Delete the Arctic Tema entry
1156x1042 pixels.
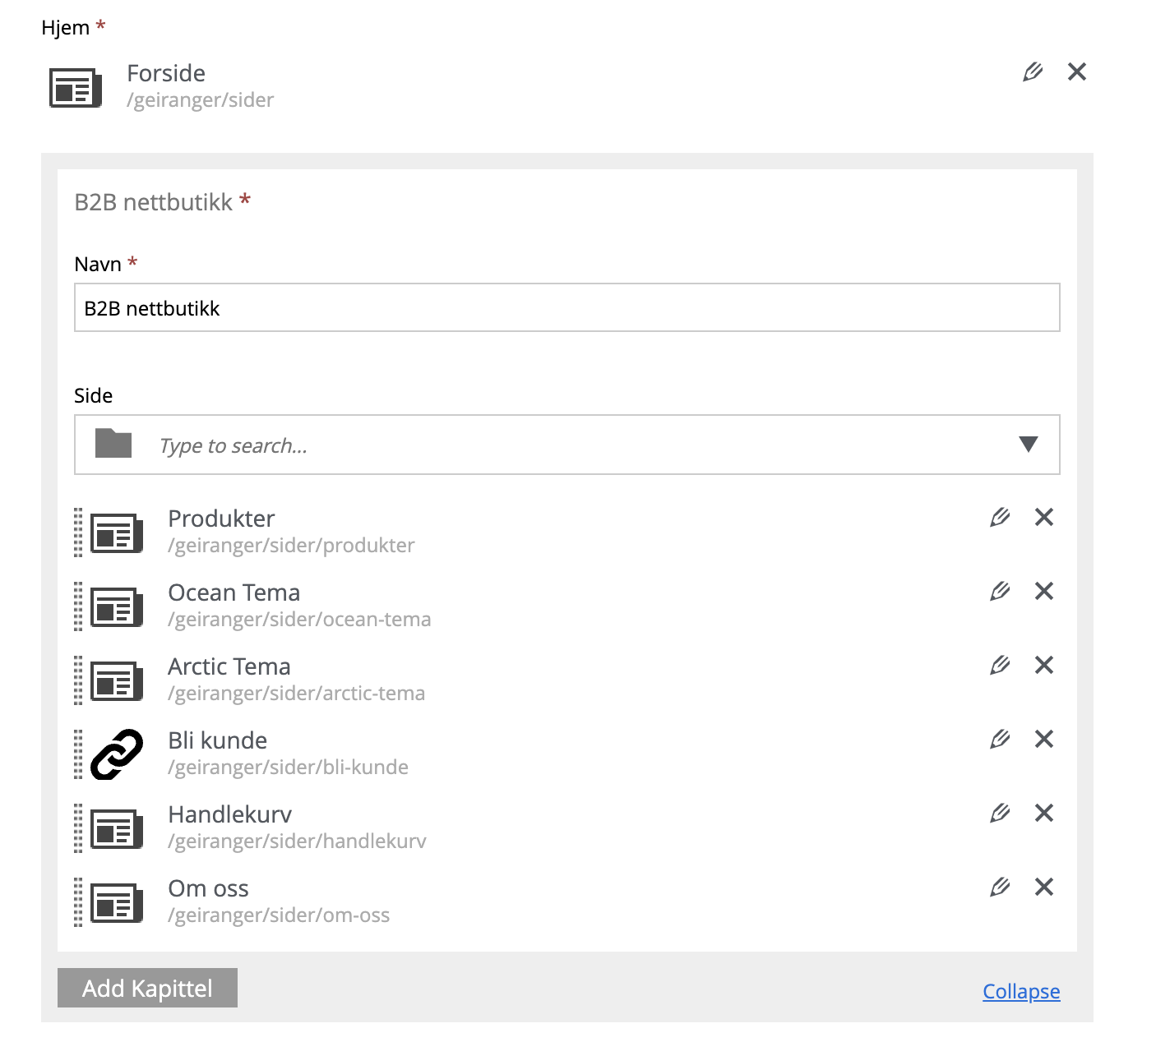click(1044, 665)
